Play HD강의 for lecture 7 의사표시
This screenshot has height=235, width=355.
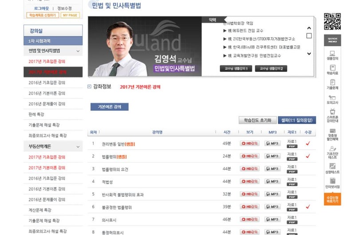pos(249,219)
